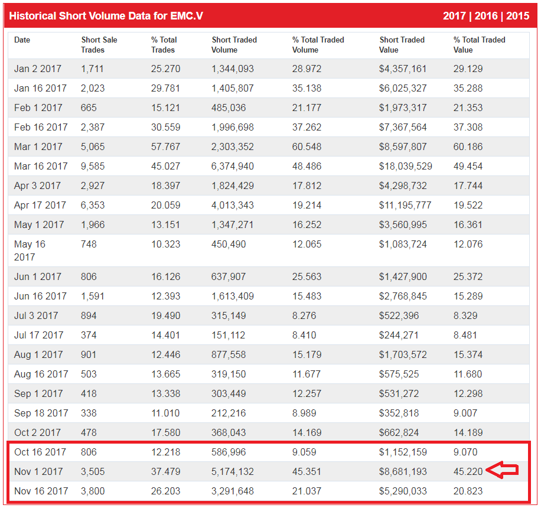Click the 6,374,940 short traded volume
Viewport: 541px width, 508px height.
point(233,167)
